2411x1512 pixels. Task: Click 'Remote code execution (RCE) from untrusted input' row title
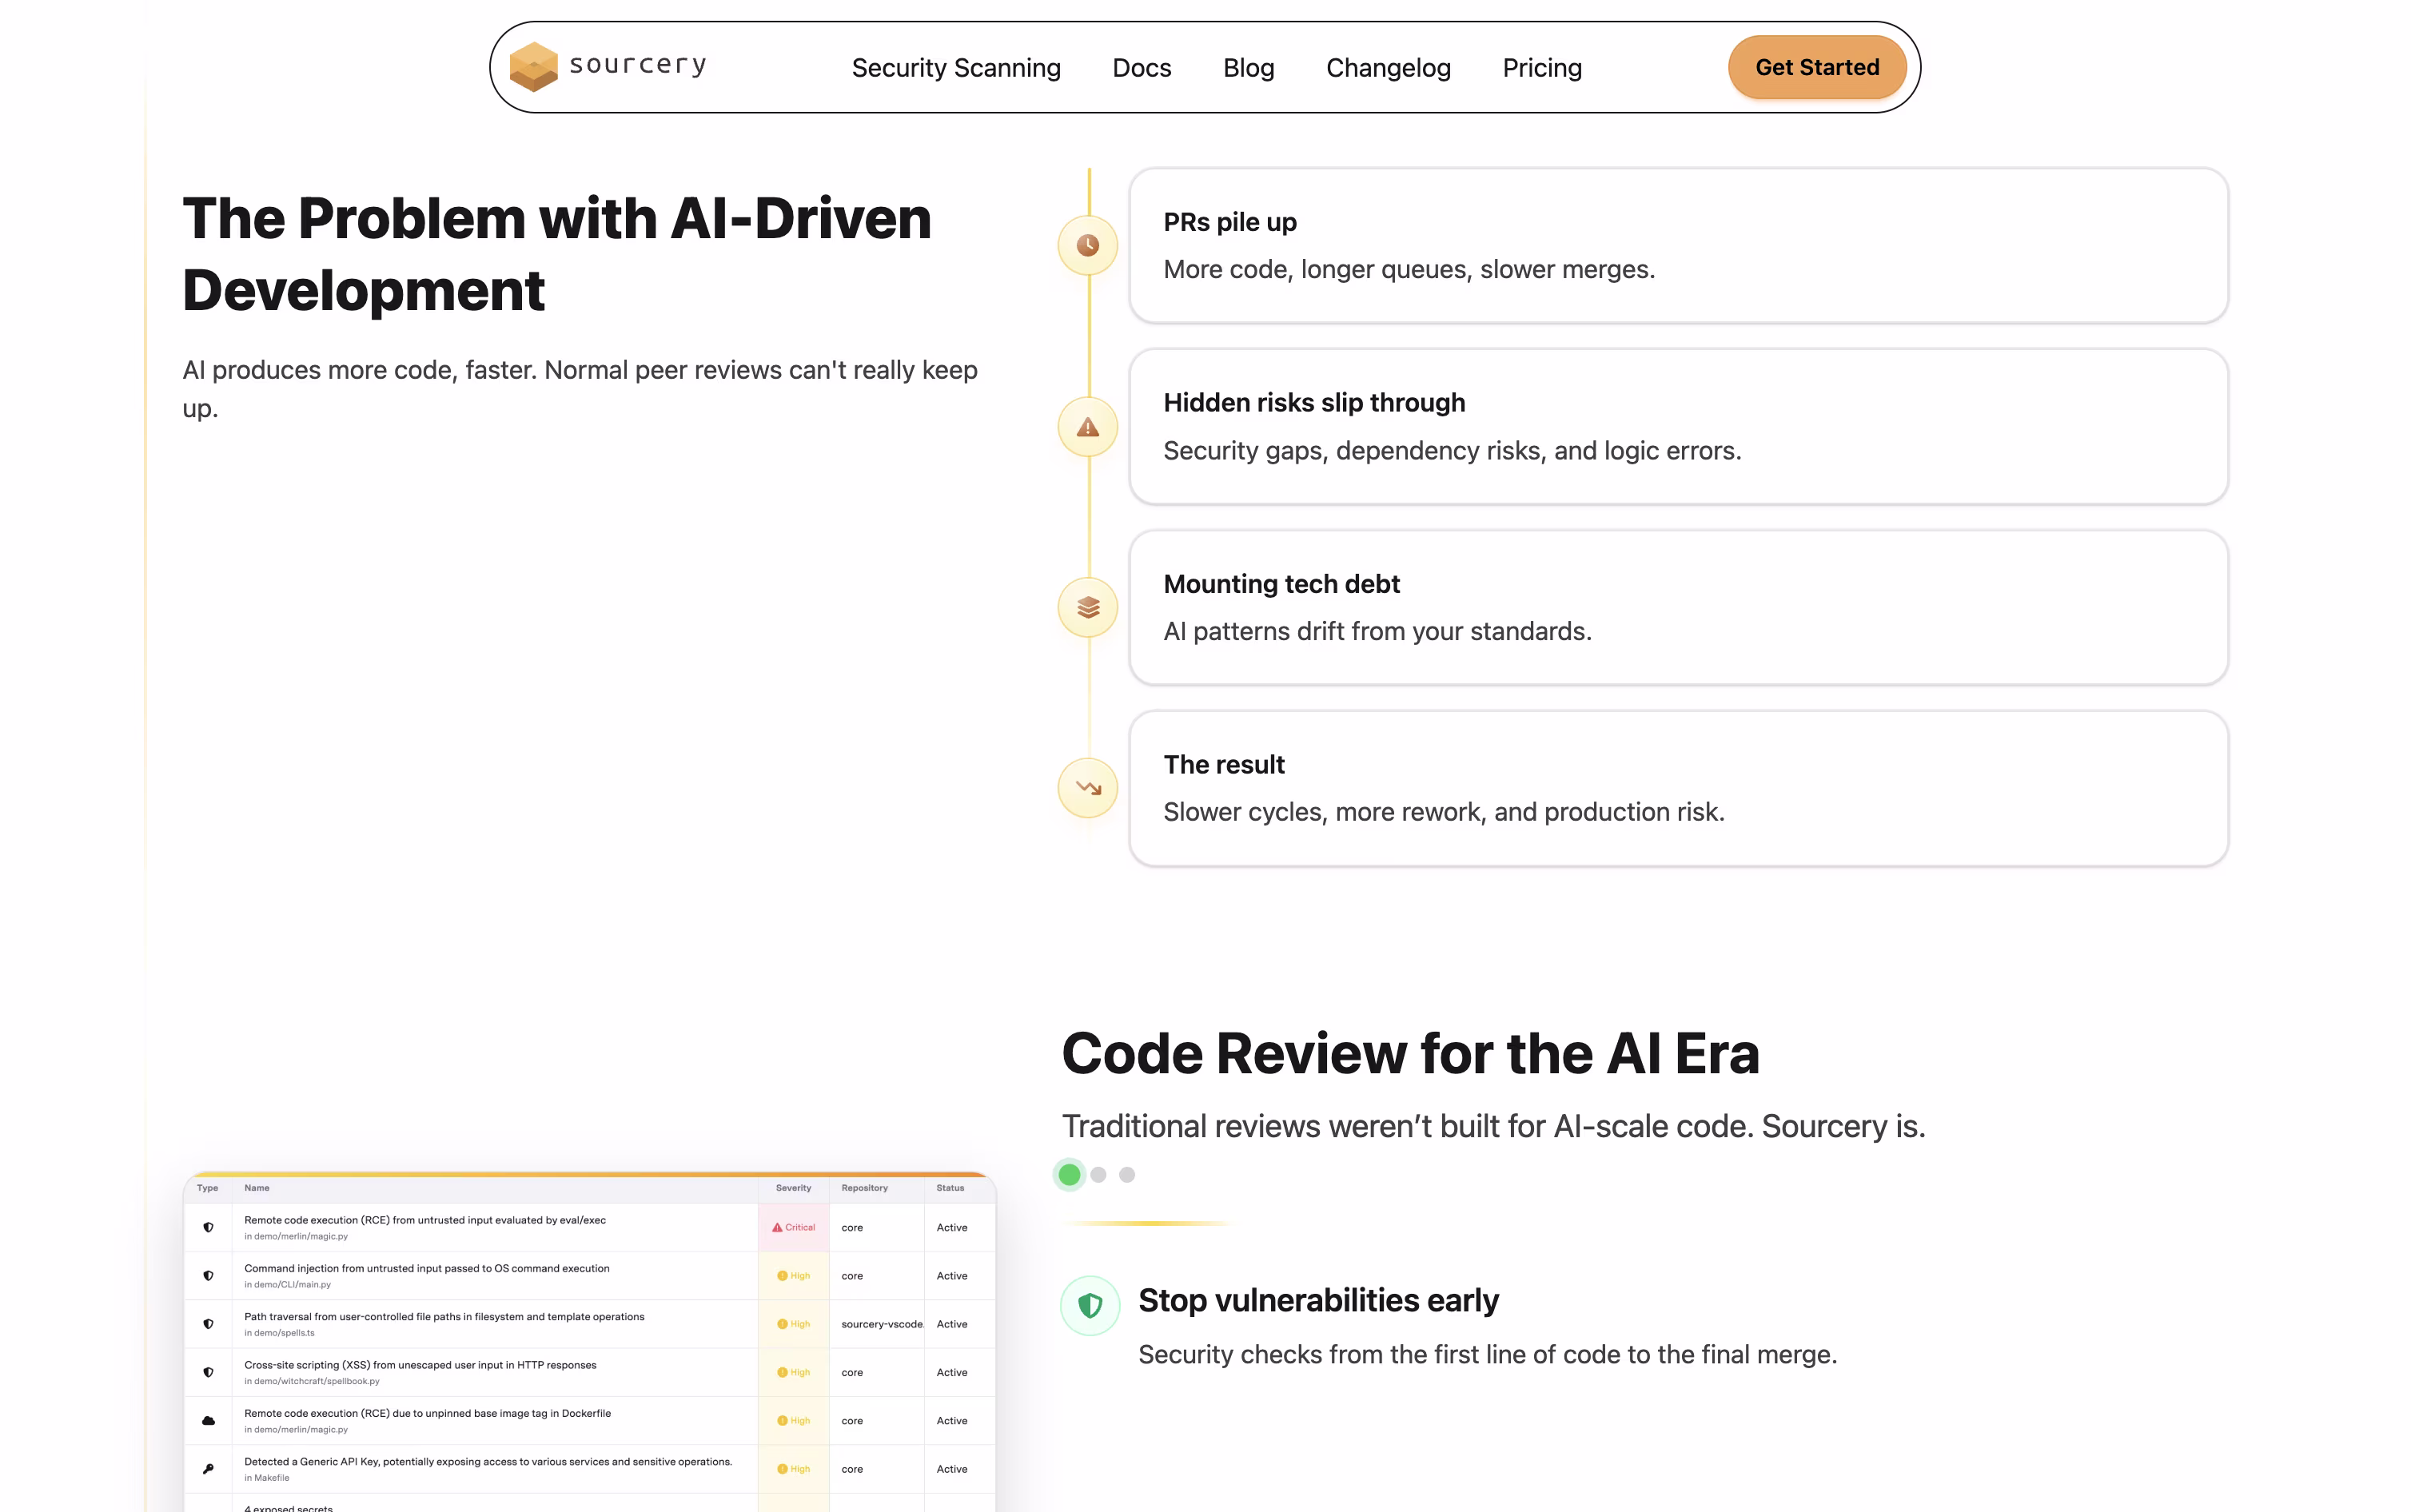pos(424,1220)
